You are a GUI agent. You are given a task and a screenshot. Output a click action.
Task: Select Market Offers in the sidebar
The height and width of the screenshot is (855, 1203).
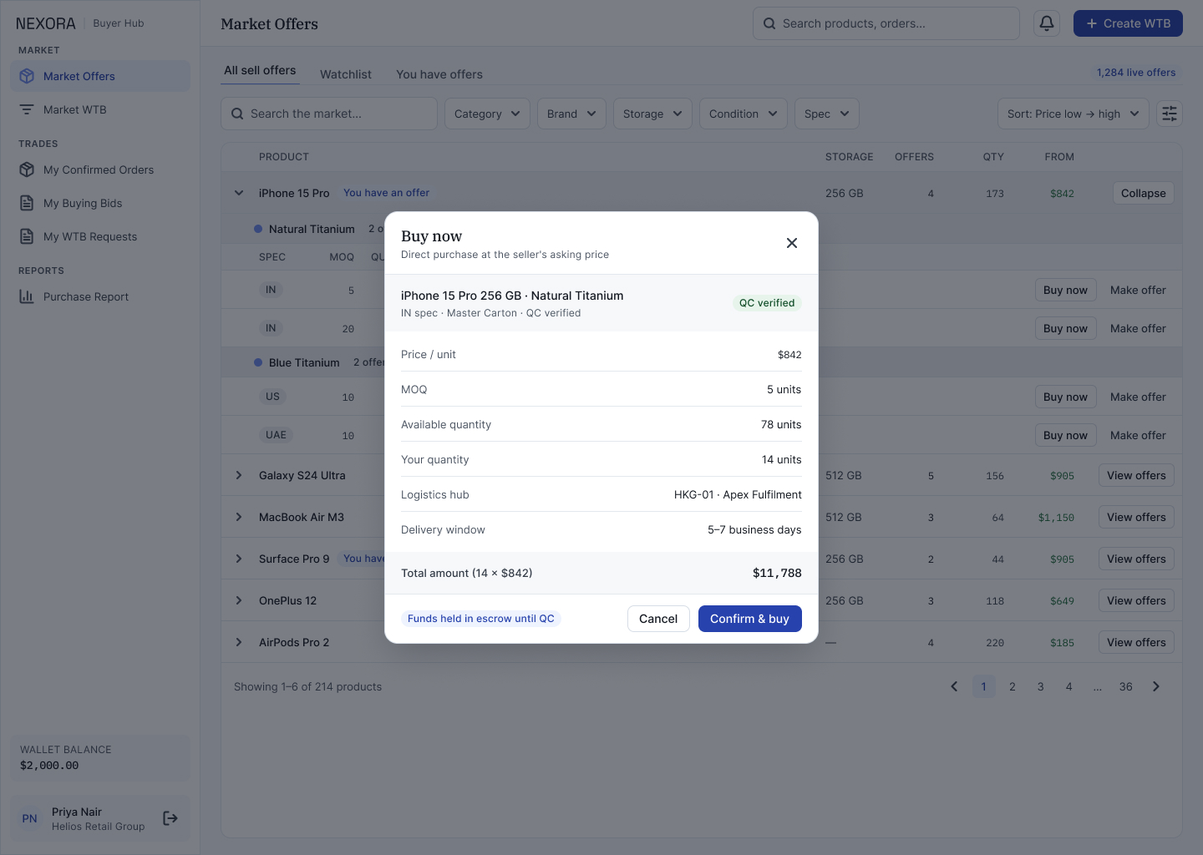pyautogui.click(x=100, y=76)
